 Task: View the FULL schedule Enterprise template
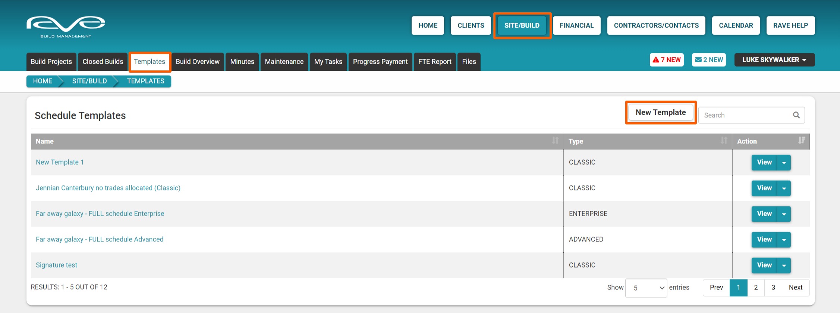point(764,214)
